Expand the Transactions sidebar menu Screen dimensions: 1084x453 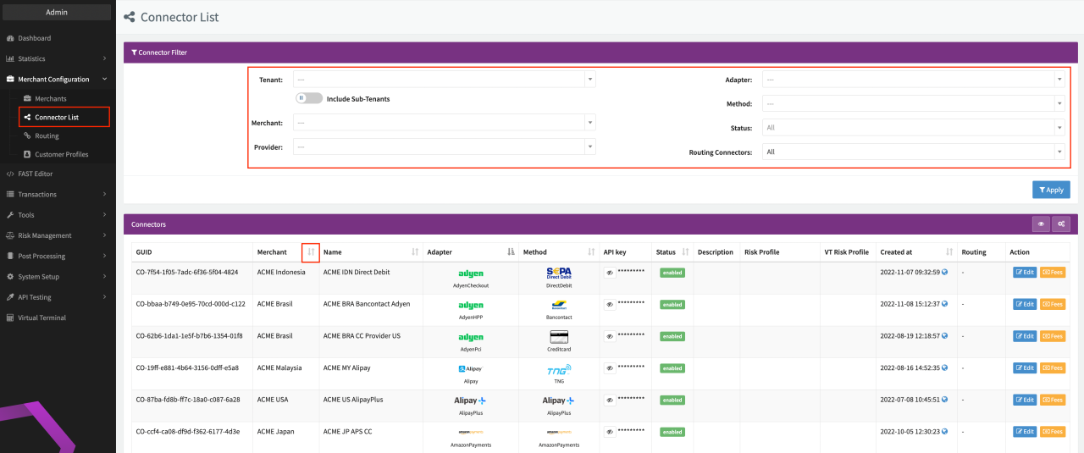coord(56,195)
